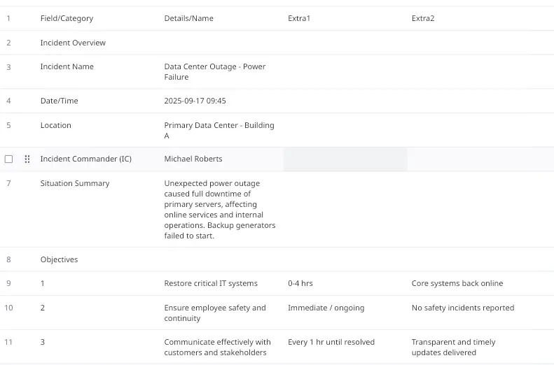Click the '0-4 hrs' timeframe cell
Image resolution: width=554 pixels, height=365 pixels.
[x=300, y=284]
